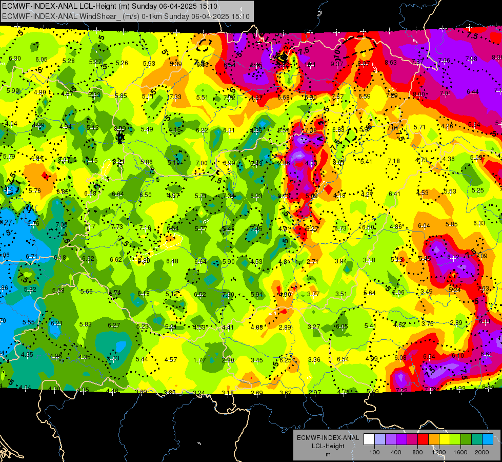502x462 pixels.
Task: Click the grid value '2.71'
Action: coord(312,262)
